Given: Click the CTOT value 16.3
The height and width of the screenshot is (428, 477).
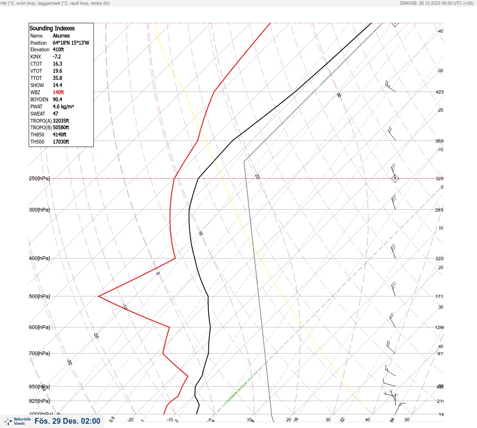Looking at the screenshot, I should [x=58, y=64].
